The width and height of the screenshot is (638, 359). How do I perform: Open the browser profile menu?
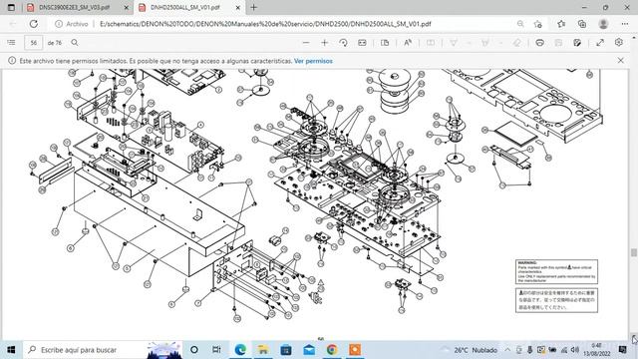click(x=603, y=24)
